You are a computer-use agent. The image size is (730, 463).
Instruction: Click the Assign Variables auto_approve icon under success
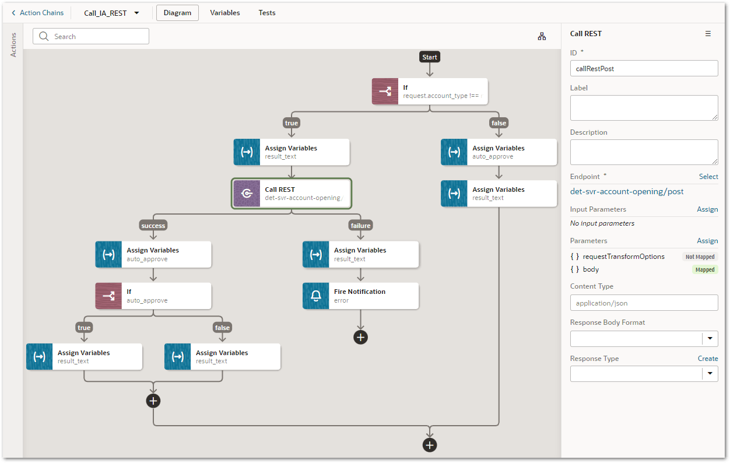pos(108,254)
